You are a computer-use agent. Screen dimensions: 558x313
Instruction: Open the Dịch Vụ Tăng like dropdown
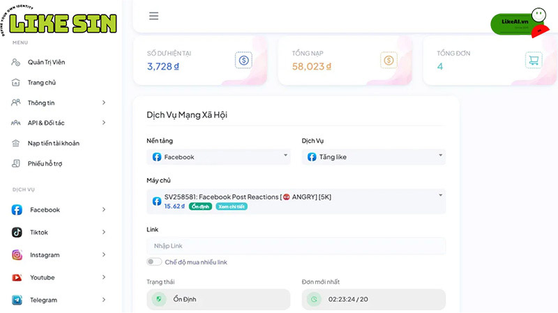[374, 157]
